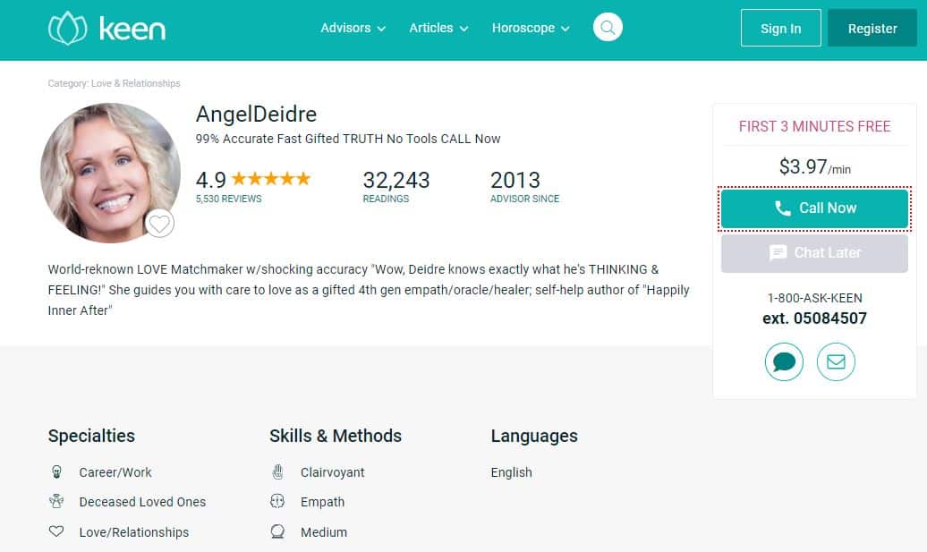Click the envelope mail icon
This screenshot has width=927, height=552.
click(x=836, y=361)
